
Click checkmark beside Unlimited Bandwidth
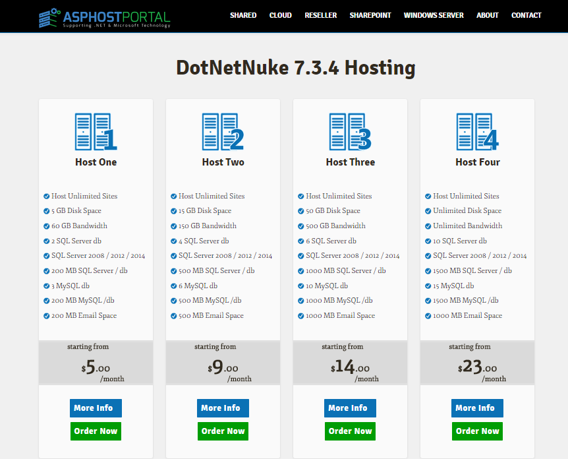pos(428,226)
